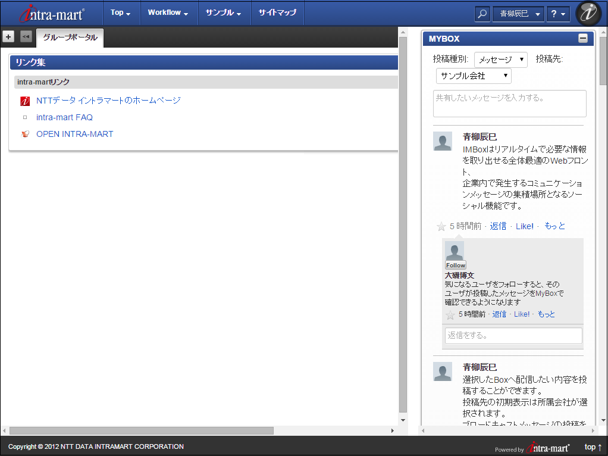Screen dimensions: 608x456
Task: Open the 投稿先 サンプル会社 dropdown
Action: 474,76
